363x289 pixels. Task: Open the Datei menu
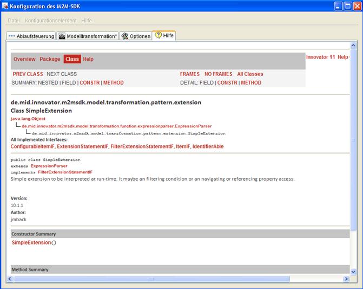(x=14, y=21)
